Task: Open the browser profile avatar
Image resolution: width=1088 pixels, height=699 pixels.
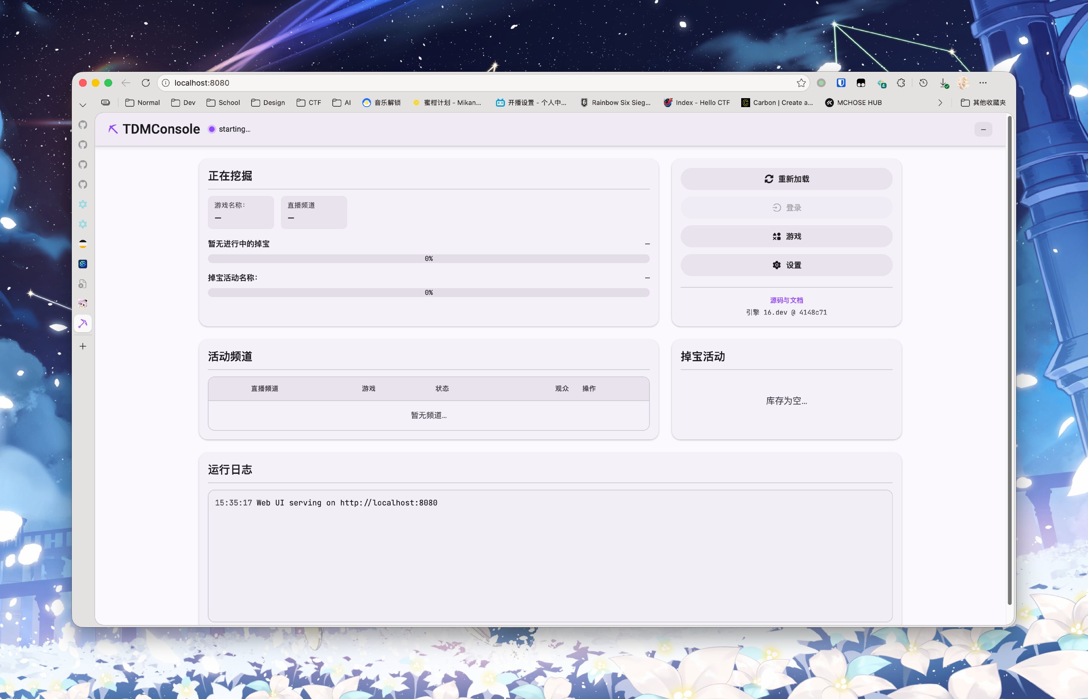Action: pos(963,82)
